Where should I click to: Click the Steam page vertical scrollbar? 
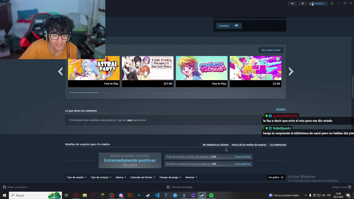[353, 87]
